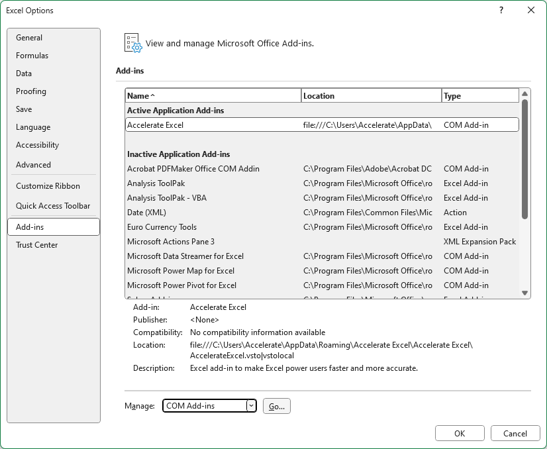The height and width of the screenshot is (449, 547).
Task: Click the Acrobat DC location path cell
Action: [368, 169]
